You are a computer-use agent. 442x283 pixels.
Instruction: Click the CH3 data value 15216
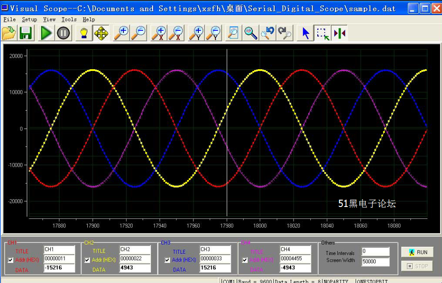point(215,268)
